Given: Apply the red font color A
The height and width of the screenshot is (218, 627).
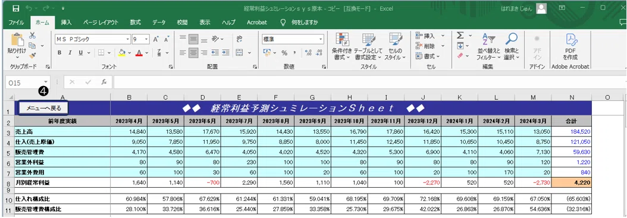Looking at the screenshot, I should 139,53.
